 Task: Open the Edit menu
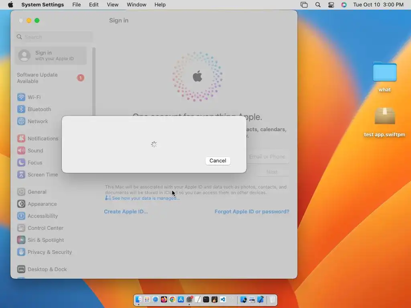coord(94,5)
